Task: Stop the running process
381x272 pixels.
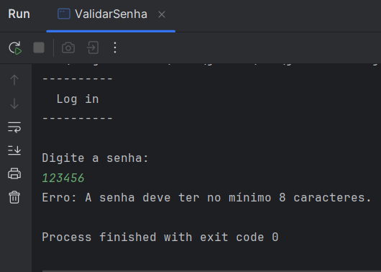Action: 39,47
